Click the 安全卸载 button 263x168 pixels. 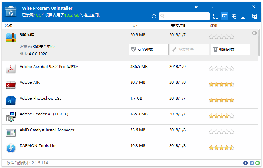click(149, 49)
